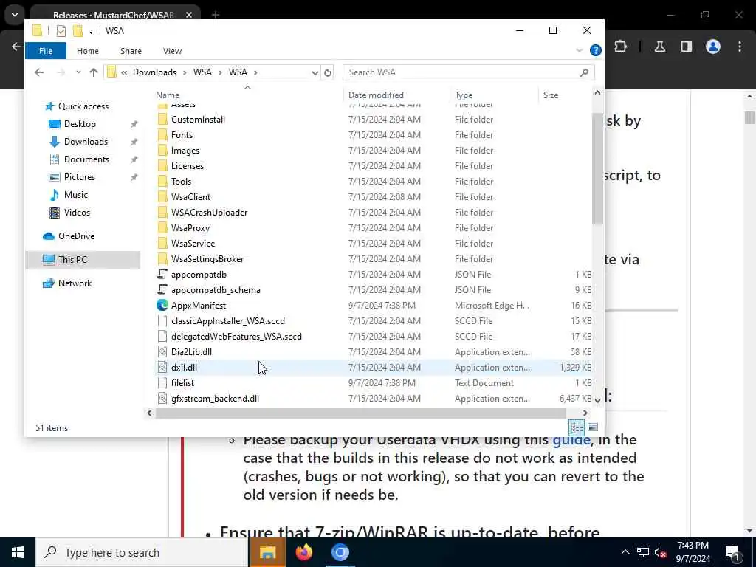
Task: Open the Customize Quick Access Toolbar dropdown
Action: pyautogui.click(x=91, y=31)
